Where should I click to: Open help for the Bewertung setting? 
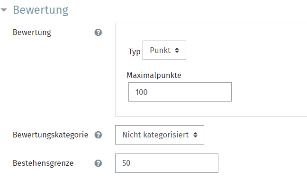coord(98,33)
